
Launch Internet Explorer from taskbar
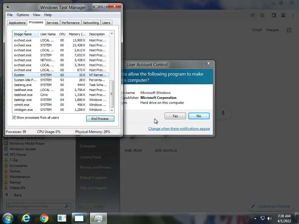pyautogui.click(x=26, y=218)
